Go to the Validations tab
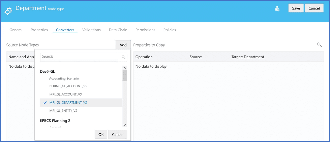 91,30
